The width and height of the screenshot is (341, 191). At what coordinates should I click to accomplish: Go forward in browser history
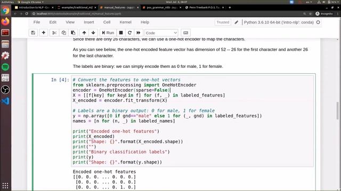[x=21, y=14]
